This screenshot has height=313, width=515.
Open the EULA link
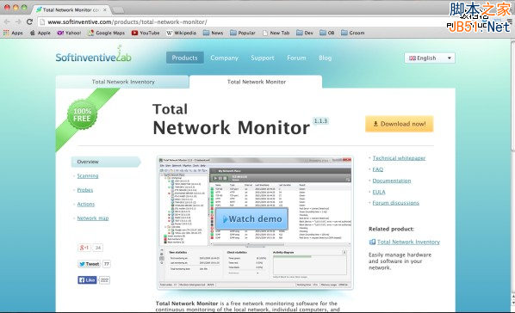(x=379, y=192)
